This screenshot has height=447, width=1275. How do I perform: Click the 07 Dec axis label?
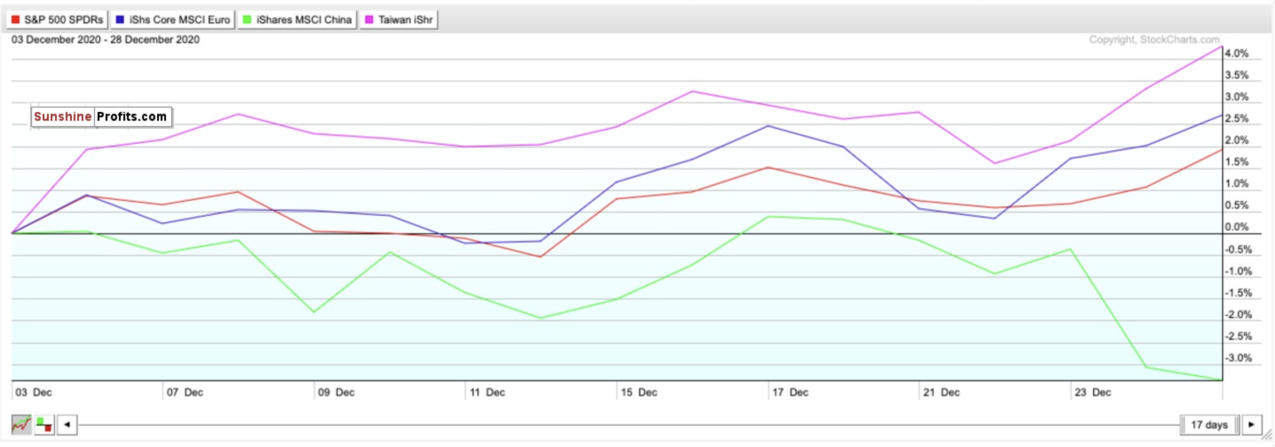185,392
